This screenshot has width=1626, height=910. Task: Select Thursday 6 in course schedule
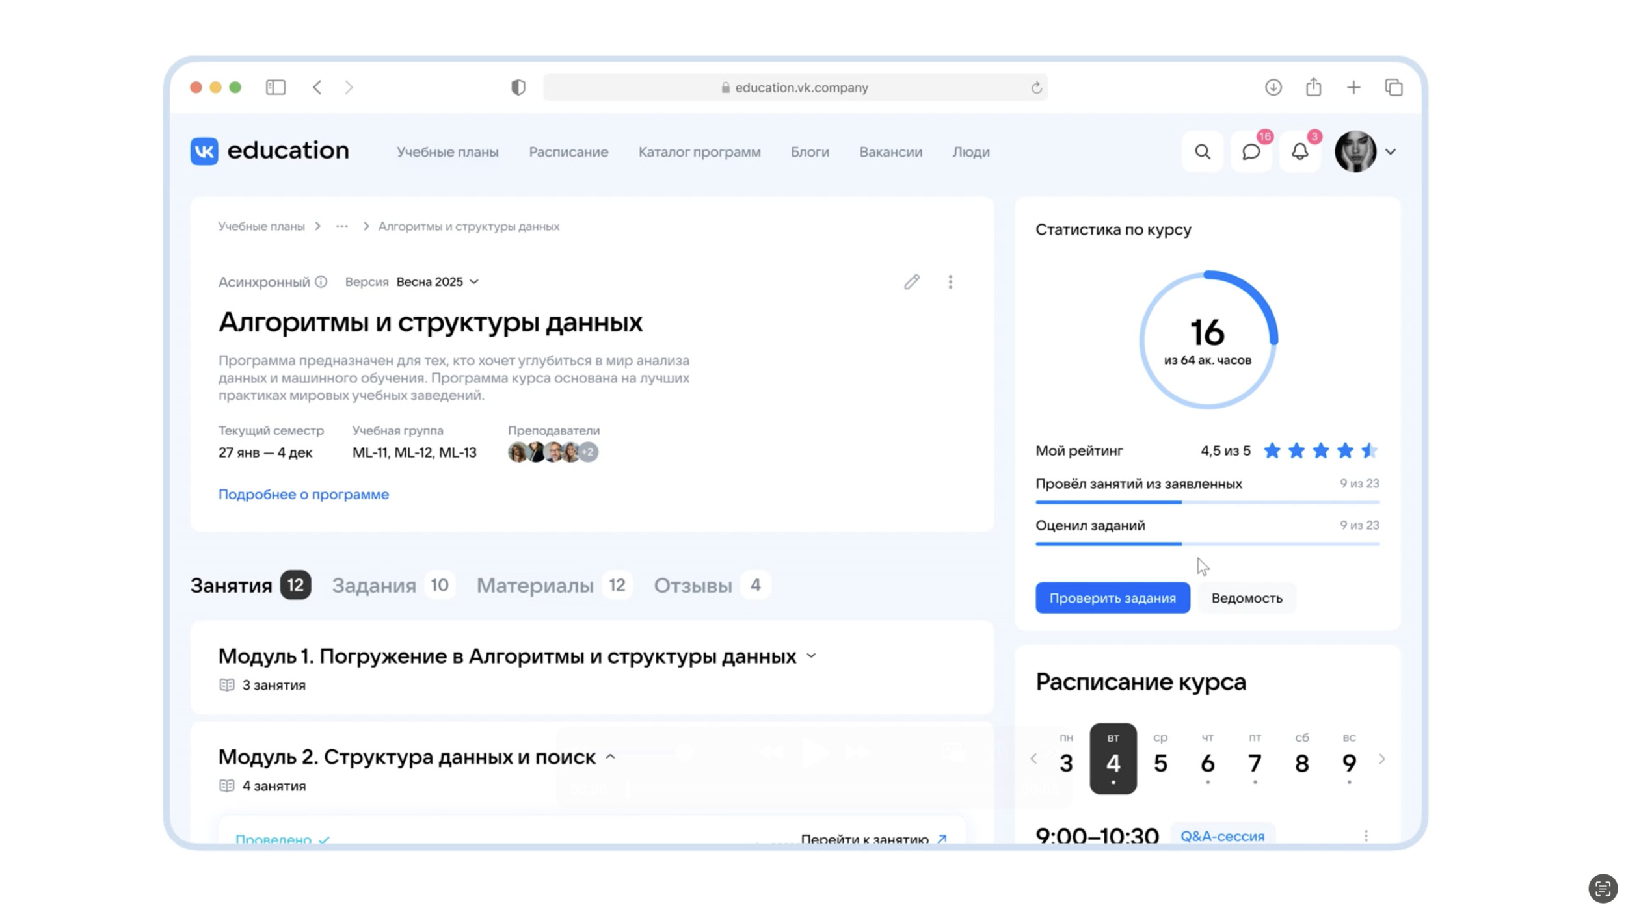(x=1207, y=759)
